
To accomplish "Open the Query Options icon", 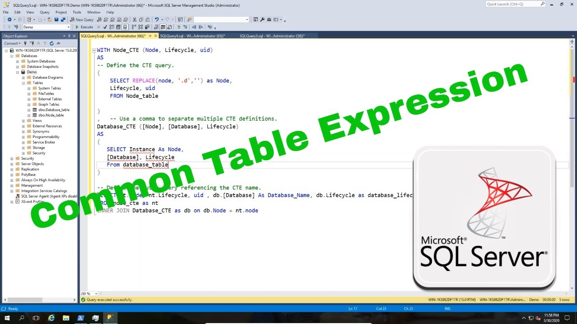I will tap(118, 27).
